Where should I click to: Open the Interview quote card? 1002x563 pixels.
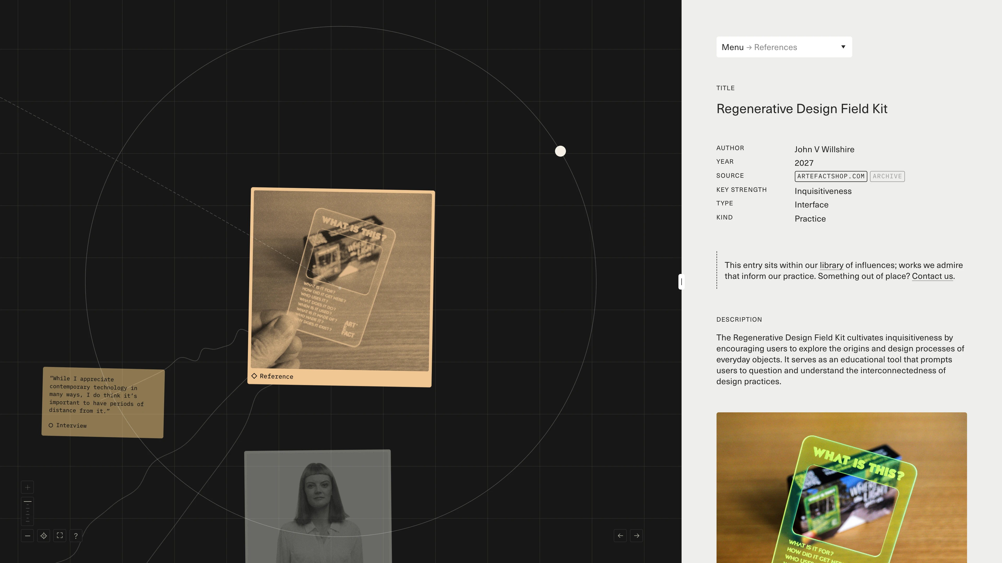[x=103, y=402]
